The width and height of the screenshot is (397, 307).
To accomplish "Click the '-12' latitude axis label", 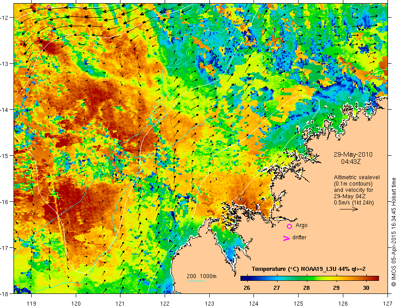I will pos(5,18).
